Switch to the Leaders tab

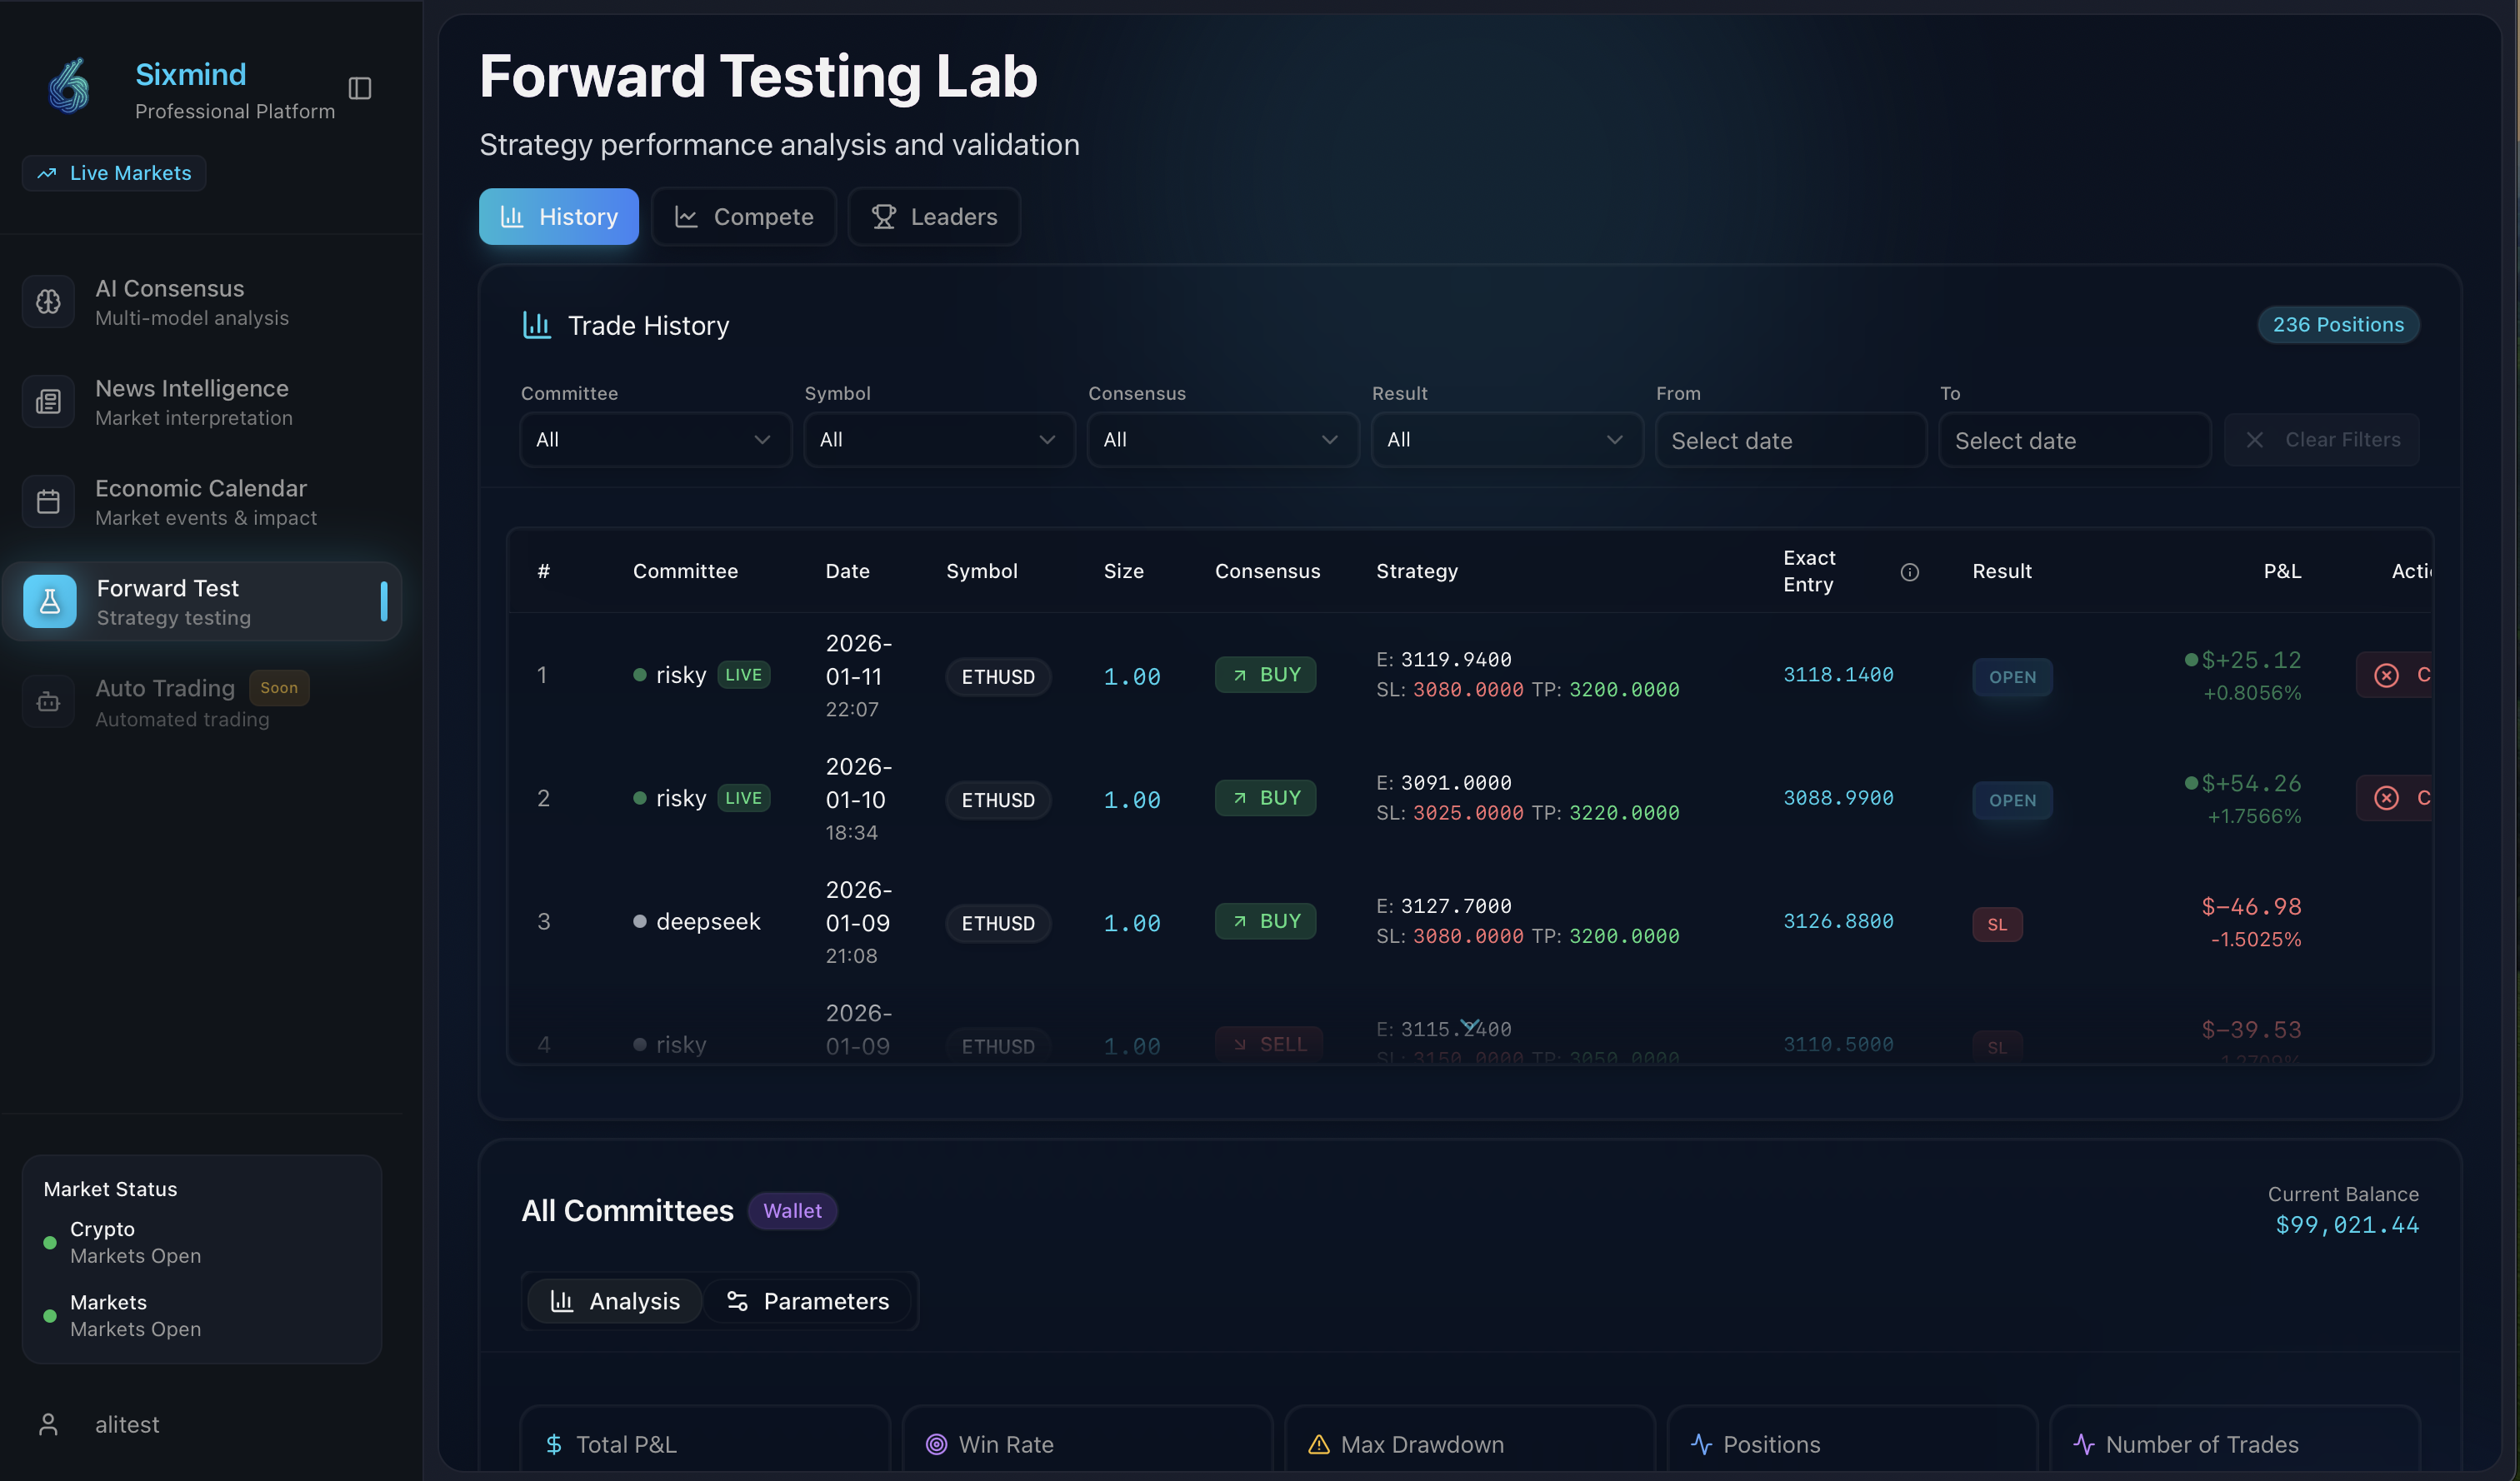tap(934, 217)
